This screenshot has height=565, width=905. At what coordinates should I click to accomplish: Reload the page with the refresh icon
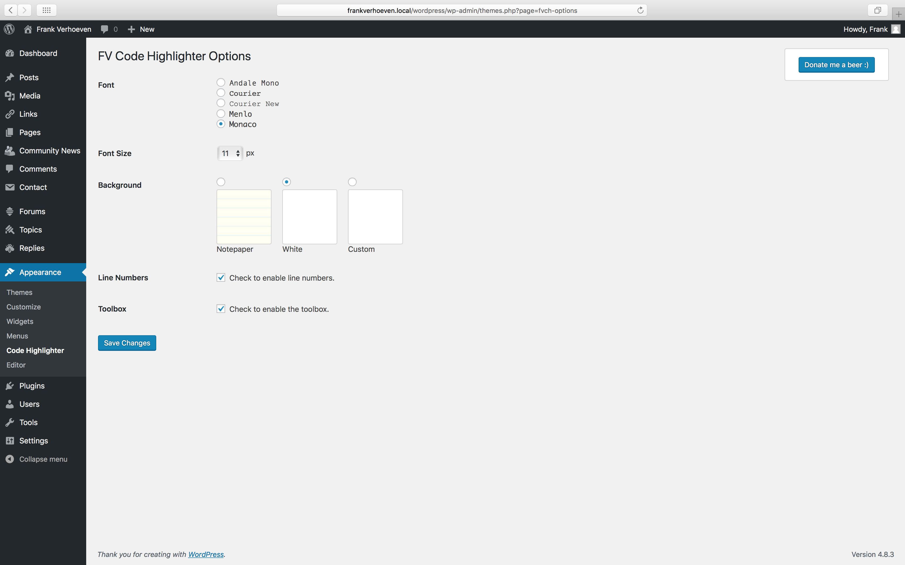(x=640, y=10)
